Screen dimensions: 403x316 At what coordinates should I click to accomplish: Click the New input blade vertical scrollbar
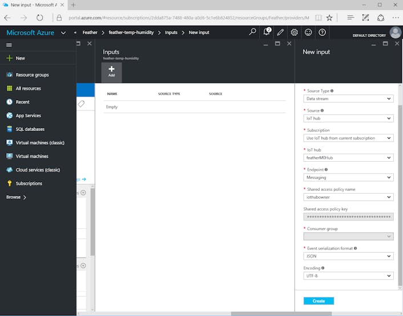[x=400, y=195]
